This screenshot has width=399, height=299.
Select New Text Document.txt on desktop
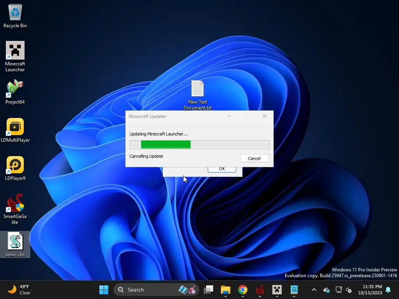click(198, 95)
